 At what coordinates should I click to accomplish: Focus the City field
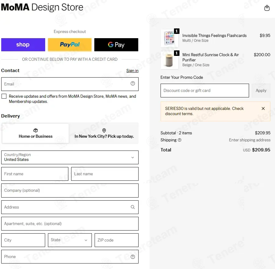coord(23,240)
